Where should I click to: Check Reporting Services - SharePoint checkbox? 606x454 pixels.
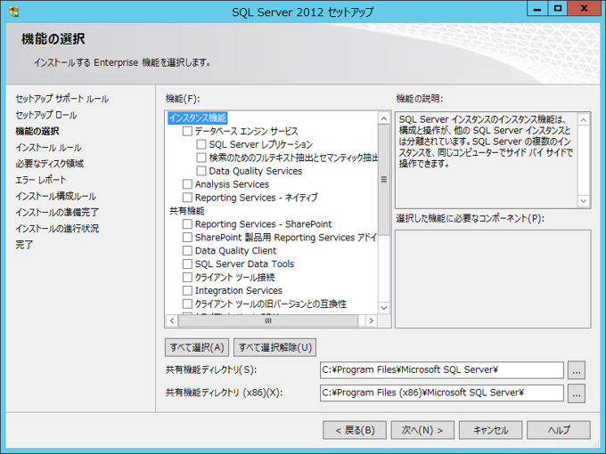[187, 224]
